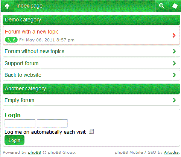This screenshot has height=157, width=181.
Task: Click the red chevron on the new topic forum
Action: (174, 35)
